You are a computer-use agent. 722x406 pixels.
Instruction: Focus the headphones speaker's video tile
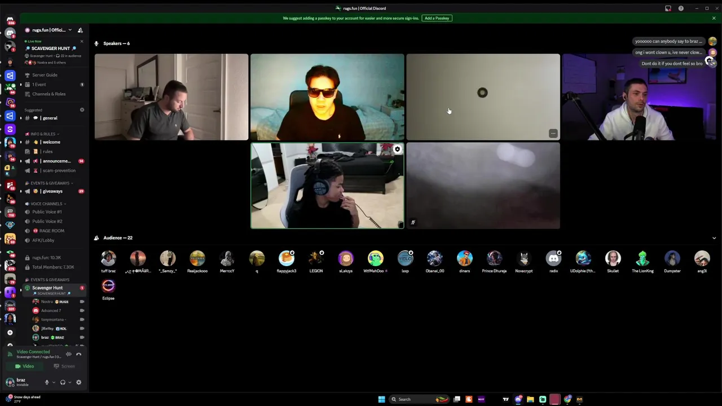(x=327, y=186)
